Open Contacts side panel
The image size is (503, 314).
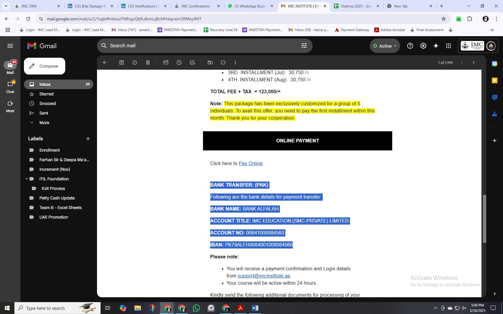click(x=495, y=114)
